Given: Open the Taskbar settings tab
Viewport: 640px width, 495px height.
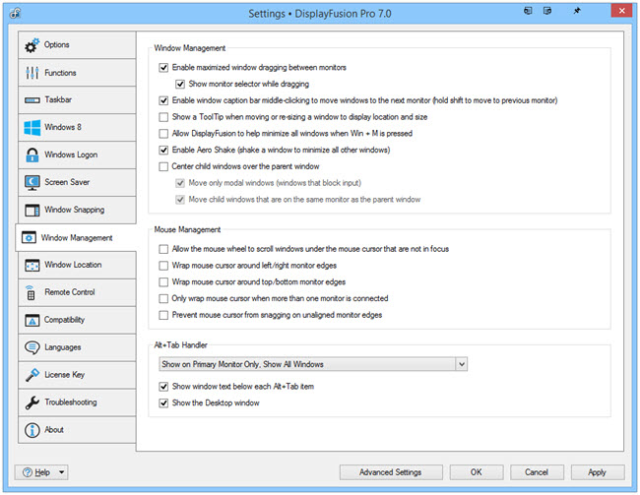Looking at the screenshot, I should [77, 100].
